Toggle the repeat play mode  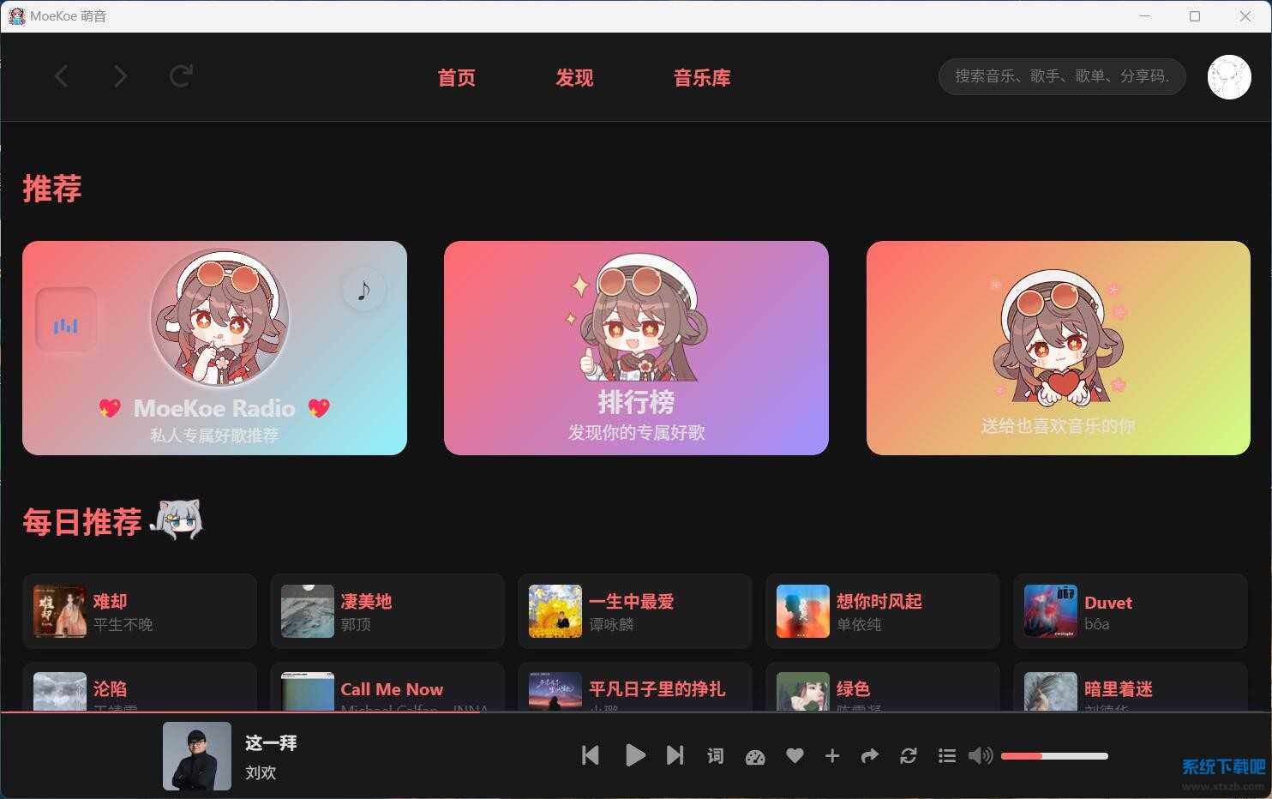[x=908, y=756]
